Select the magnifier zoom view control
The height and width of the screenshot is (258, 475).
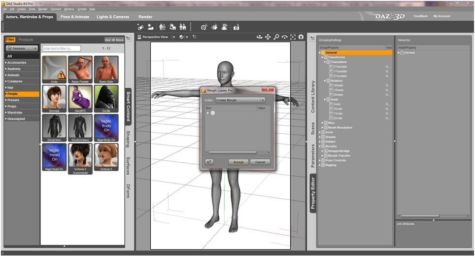coord(276,37)
